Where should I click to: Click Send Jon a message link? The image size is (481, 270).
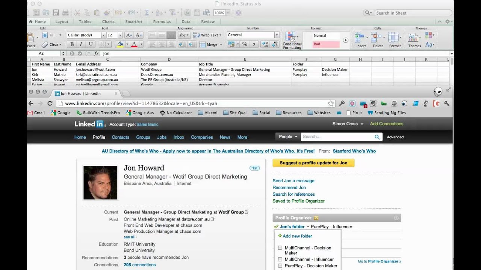point(293,181)
